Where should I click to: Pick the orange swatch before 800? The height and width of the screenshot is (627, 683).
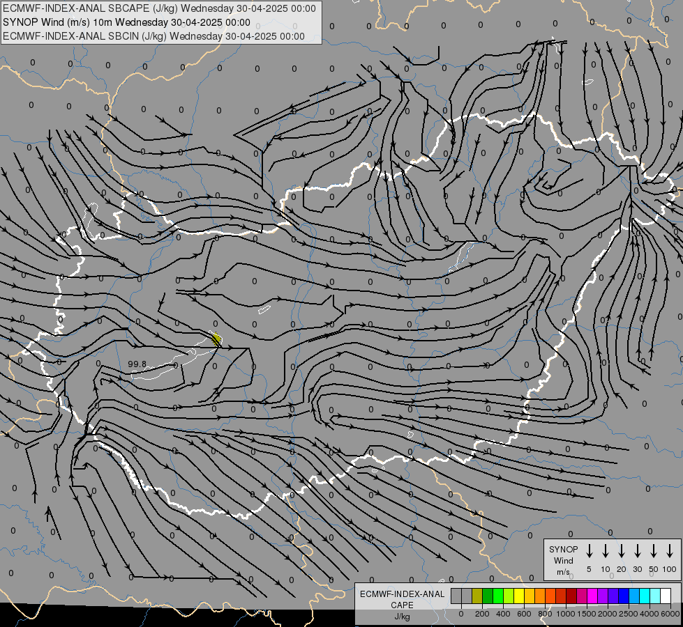pyautogui.click(x=540, y=596)
